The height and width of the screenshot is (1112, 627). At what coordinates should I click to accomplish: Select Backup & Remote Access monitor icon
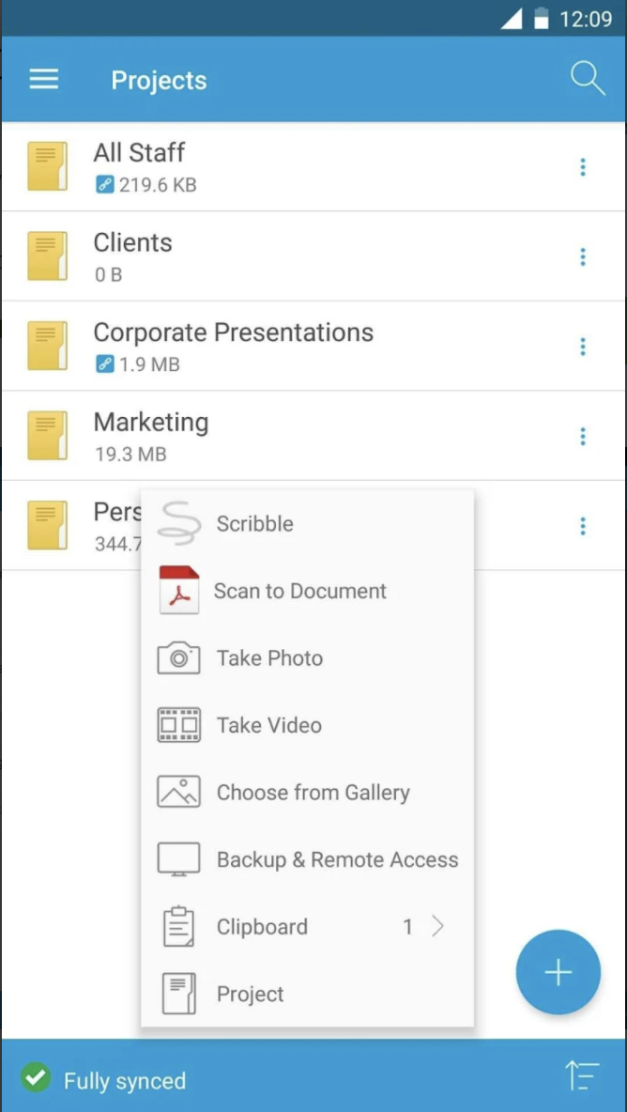click(x=178, y=857)
